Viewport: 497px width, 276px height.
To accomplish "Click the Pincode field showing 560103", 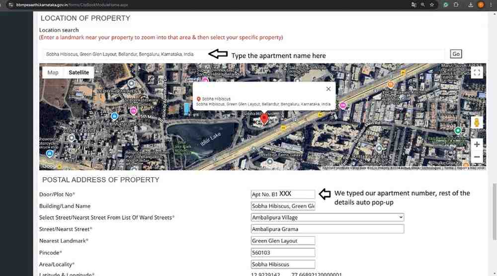I will 283,253.
